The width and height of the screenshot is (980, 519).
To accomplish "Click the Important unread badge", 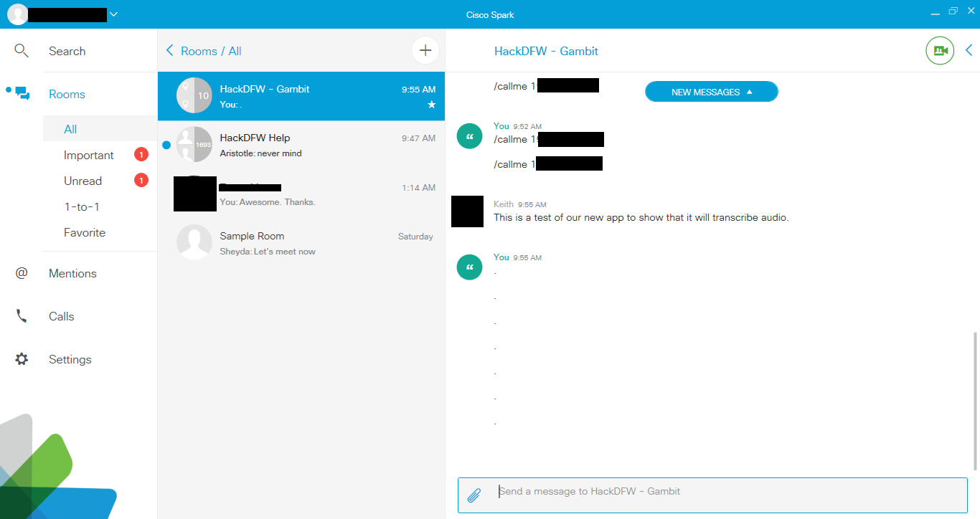I will point(141,154).
